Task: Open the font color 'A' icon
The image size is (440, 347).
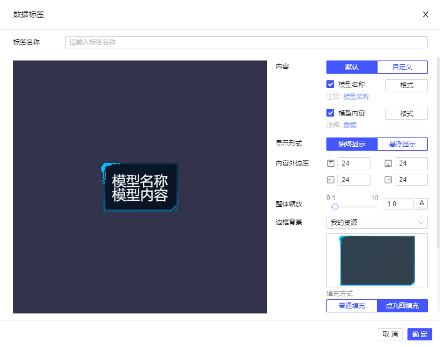Action: pos(422,204)
